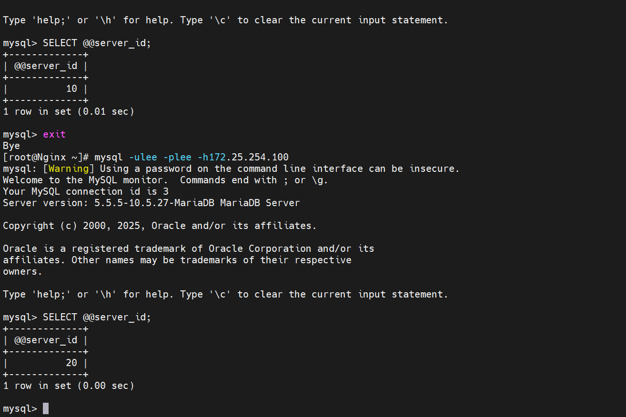Click the Server version MariaDB line
The width and height of the screenshot is (626, 417).
click(151, 203)
